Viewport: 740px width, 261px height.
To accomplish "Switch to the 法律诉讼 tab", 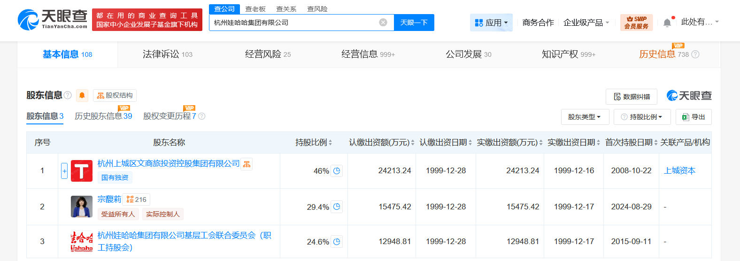I will tap(167, 54).
